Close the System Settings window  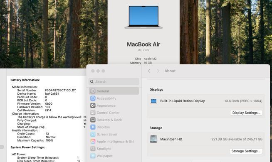click(93, 71)
